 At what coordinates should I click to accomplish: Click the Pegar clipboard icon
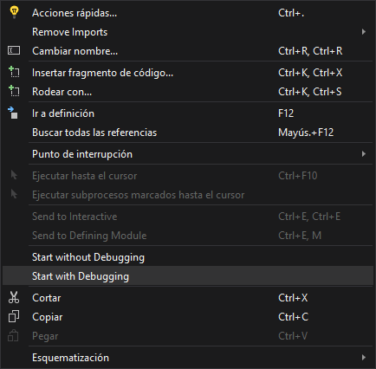[13, 335]
